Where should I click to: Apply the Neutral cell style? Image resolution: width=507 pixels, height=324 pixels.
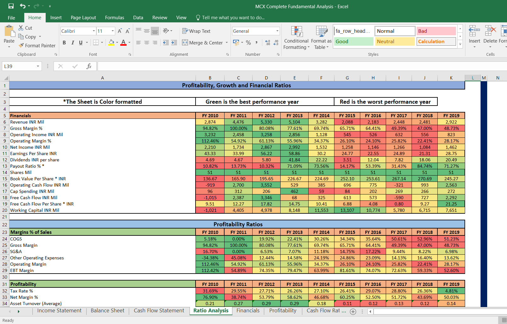coord(395,41)
